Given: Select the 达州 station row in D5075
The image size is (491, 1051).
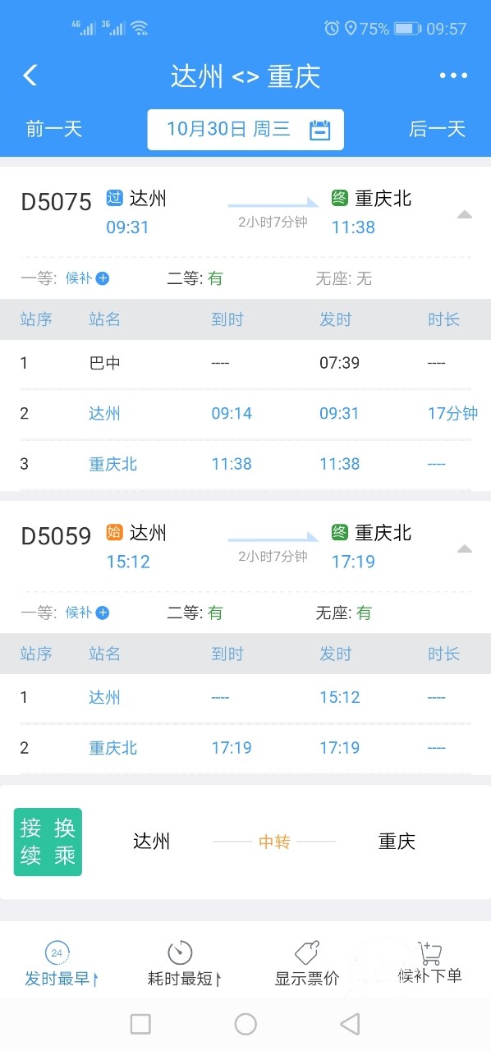Looking at the screenshot, I should (x=245, y=413).
